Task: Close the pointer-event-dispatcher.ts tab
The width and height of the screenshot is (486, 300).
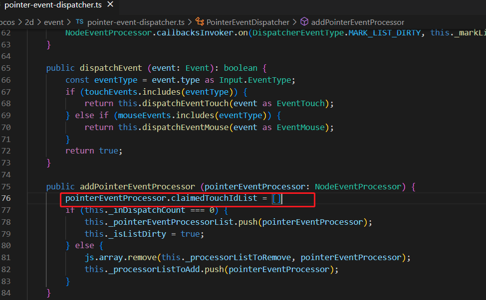Action: coord(110,4)
